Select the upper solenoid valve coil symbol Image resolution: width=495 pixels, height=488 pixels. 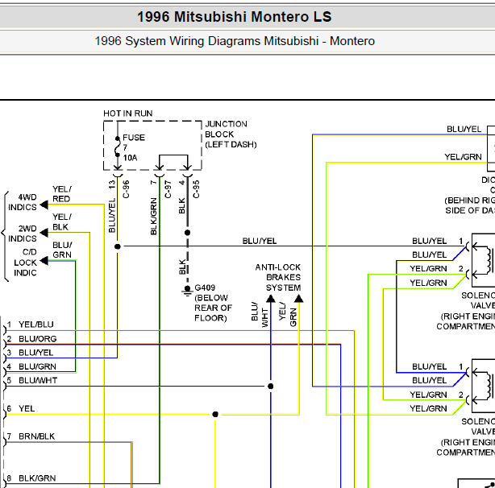click(x=485, y=256)
